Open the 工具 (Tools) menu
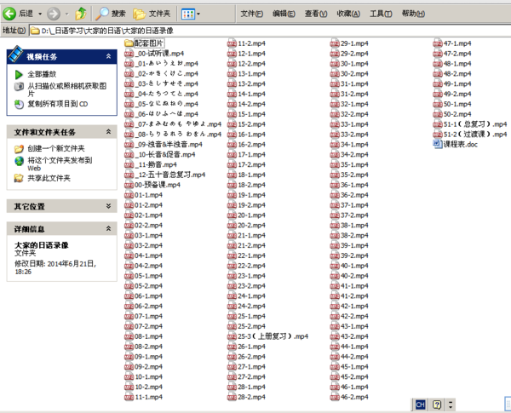Viewport: 511px width, 413px height. (380, 14)
